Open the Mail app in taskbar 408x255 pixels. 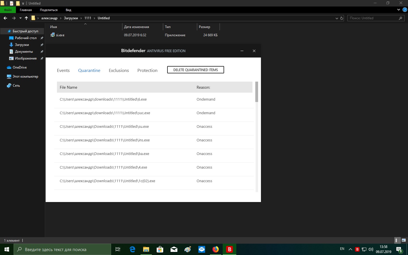[174, 249]
